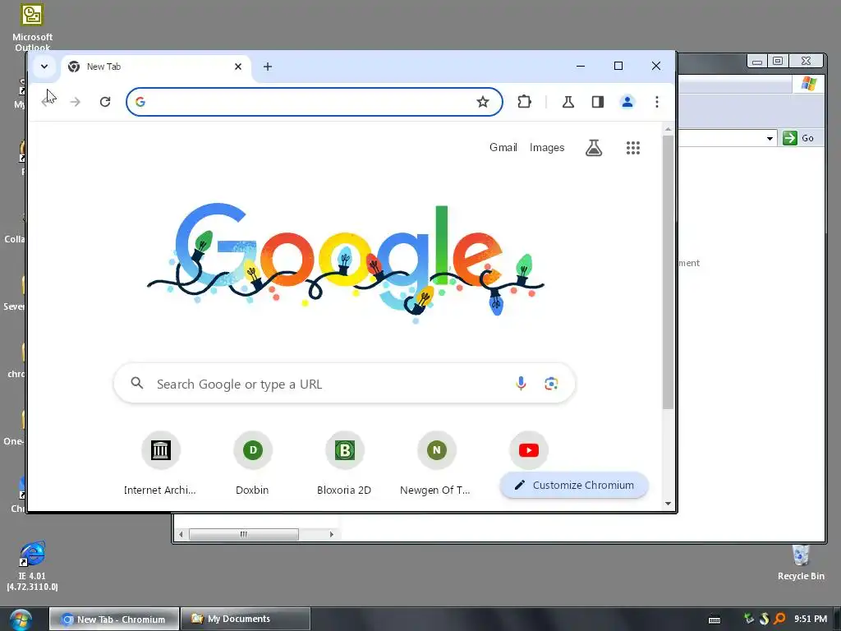Open the Bloxoria 2D shortcut
Screen dimensions: 841x631
click(344, 463)
